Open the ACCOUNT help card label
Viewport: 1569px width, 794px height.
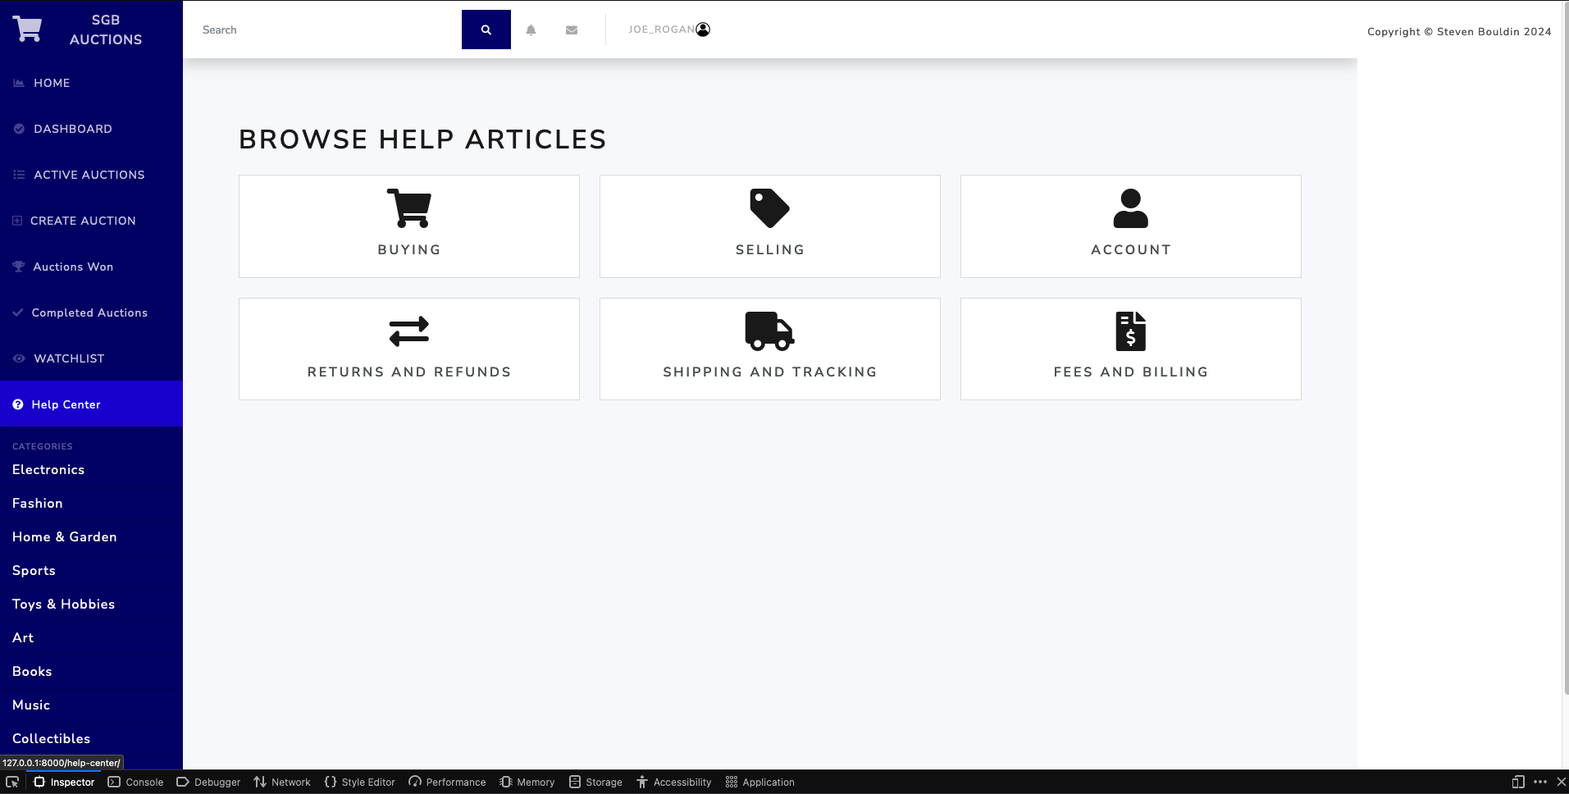[x=1131, y=249]
